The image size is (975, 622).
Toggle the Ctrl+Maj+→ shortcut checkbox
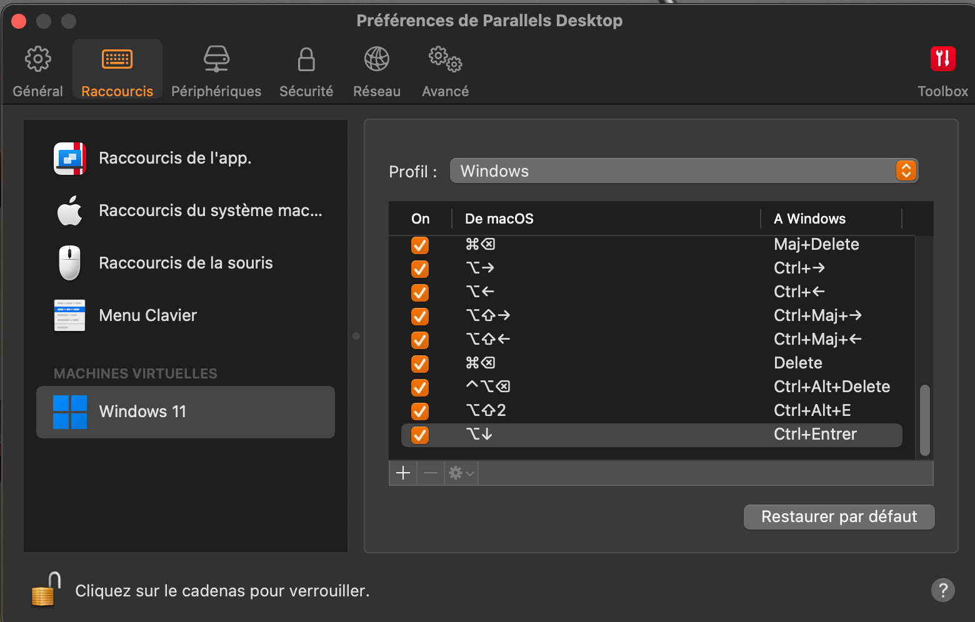420,316
